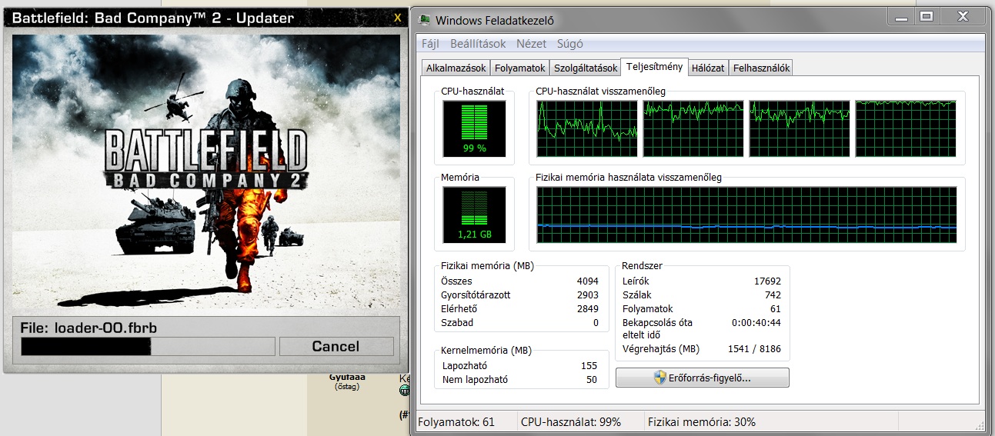This screenshot has height=436, width=995.
Task: Switch to the Hálózat tab
Action: point(708,68)
